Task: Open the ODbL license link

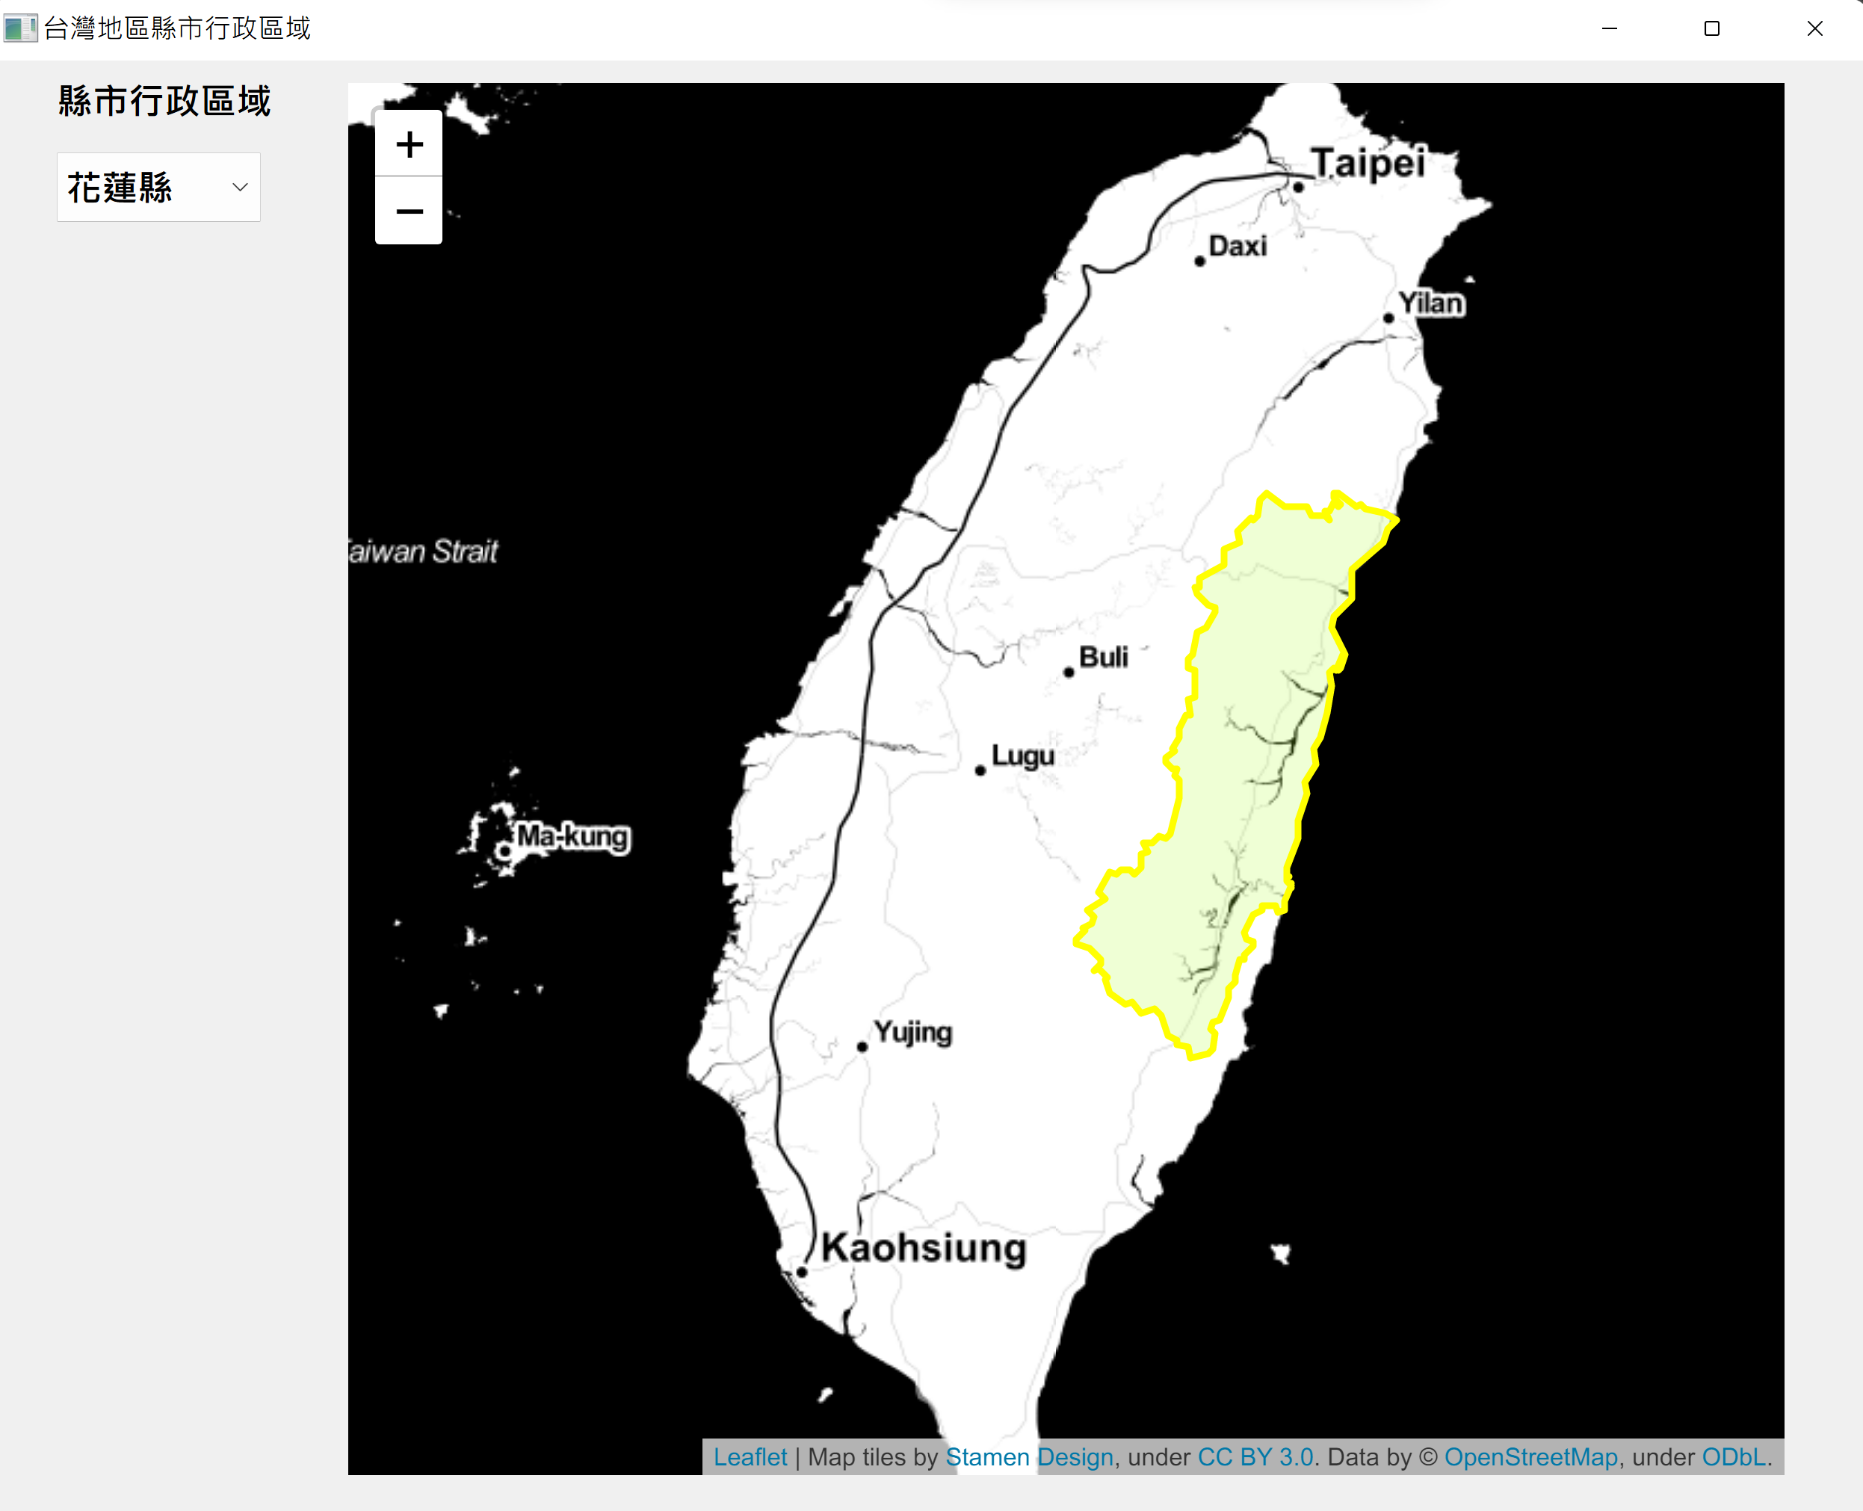Action: pyautogui.click(x=1735, y=1457)
